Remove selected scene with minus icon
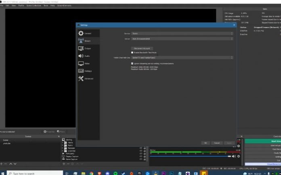The height and width of the screenshot is (175, 281). tap(6, 164)
